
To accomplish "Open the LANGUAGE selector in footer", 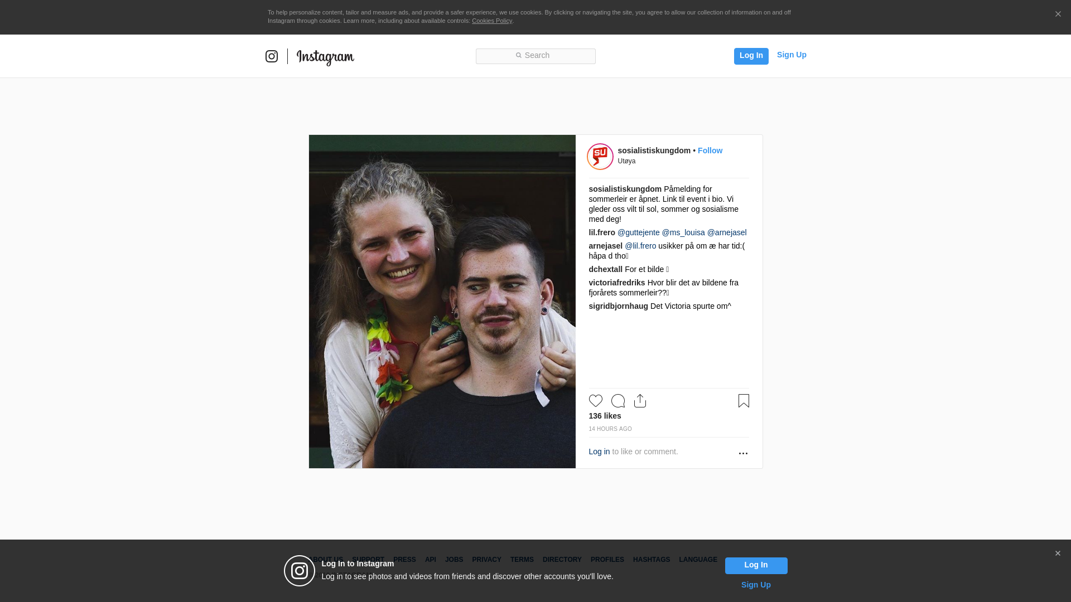I will pos(698,560).
